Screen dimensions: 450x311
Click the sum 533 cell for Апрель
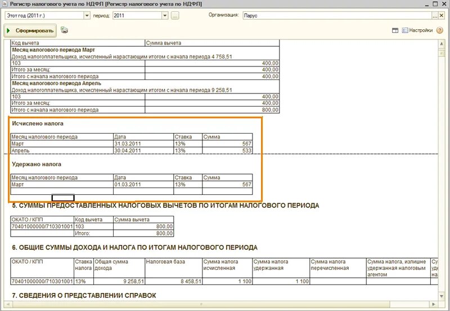[227, 150]
